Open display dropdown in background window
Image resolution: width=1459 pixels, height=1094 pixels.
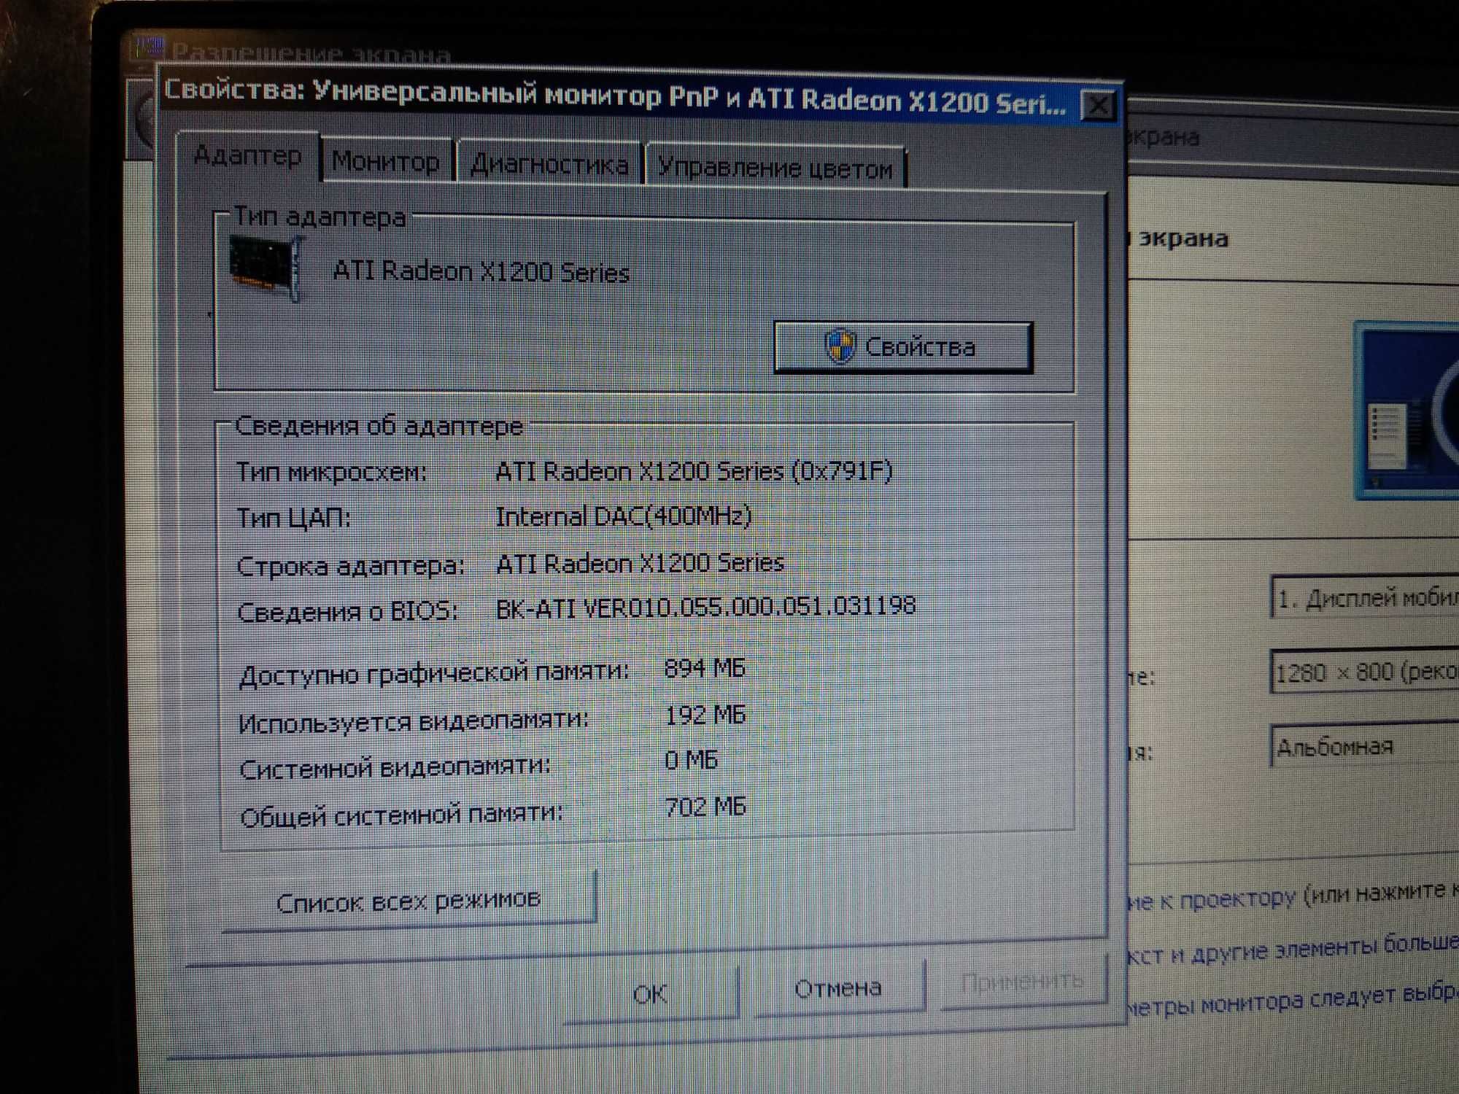(1365, 597)
